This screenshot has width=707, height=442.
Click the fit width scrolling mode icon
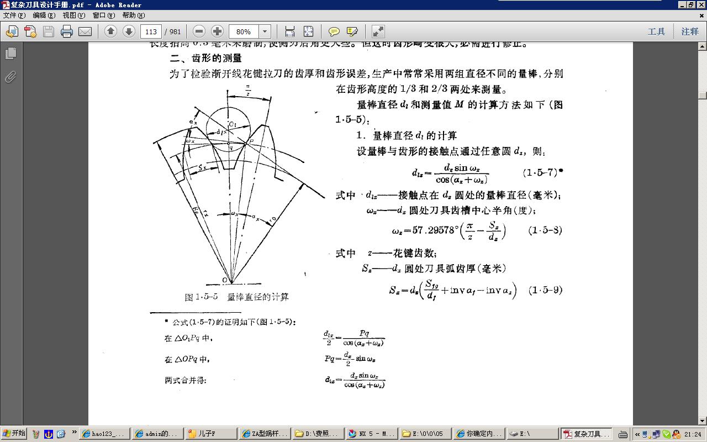(x=290, y=31)
